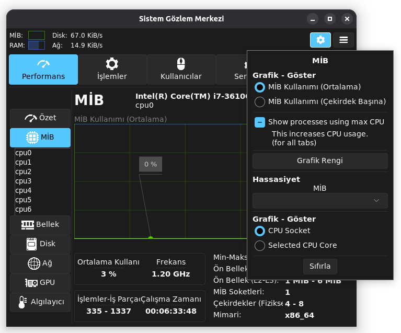Image resolution: width=401 pixels, height=333 pixels.
Task: Open the Kullanıcılar tab
Action: 181,70
